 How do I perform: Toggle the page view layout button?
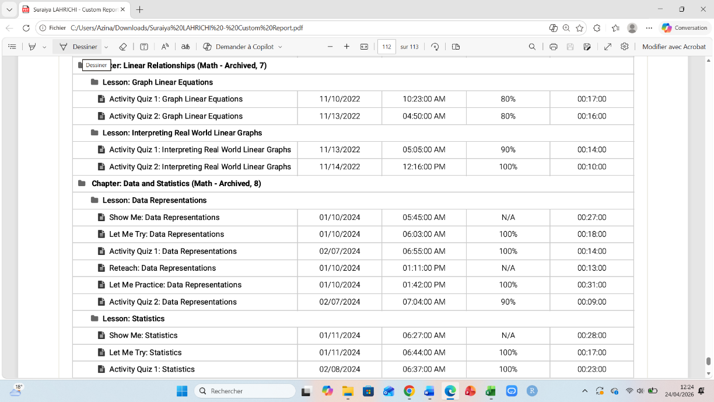[x=456, y=47]
